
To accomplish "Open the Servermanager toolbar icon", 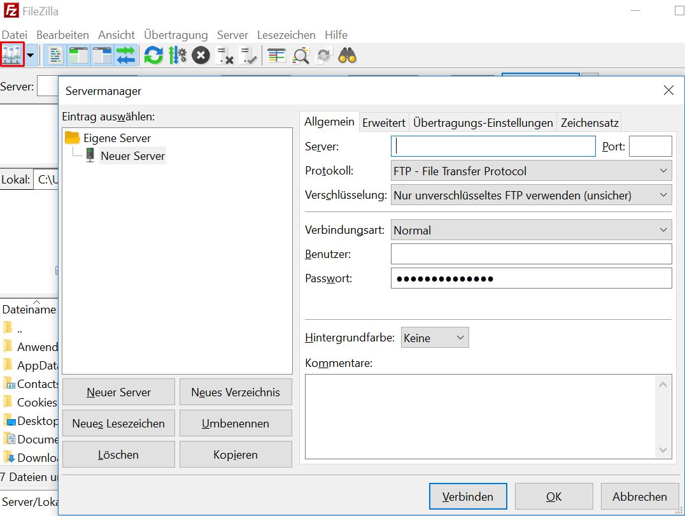I will (12, 55).
